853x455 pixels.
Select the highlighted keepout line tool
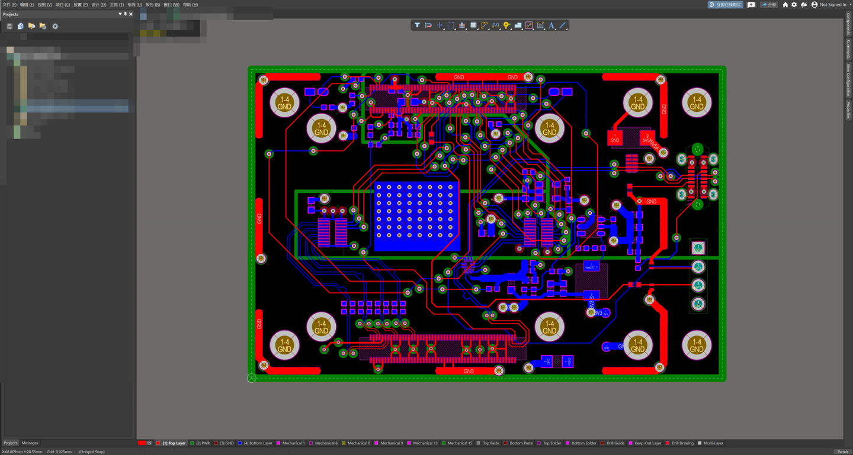pos(530,25)
